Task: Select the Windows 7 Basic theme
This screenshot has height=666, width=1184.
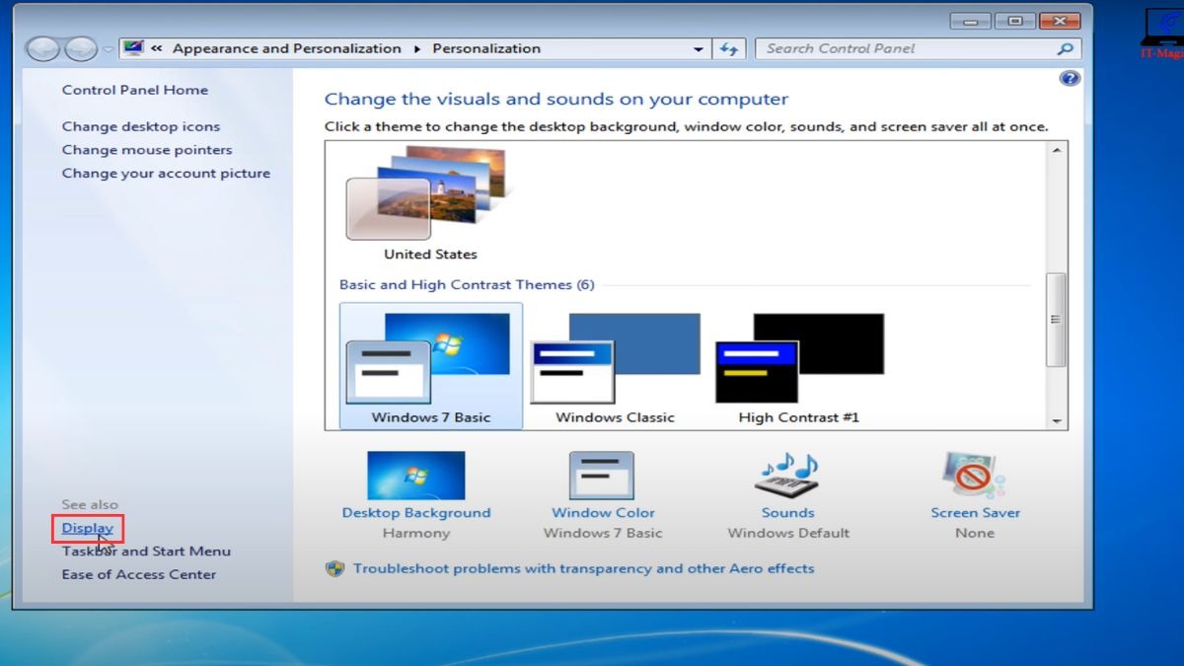Action: point(431,366)
